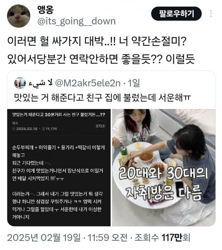The image size is (222, 250).
Task: Open the quoted tweet author's small avatar
Action: point(20,83)
